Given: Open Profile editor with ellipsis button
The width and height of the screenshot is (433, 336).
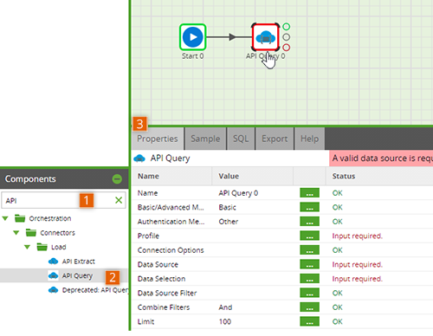Looking at the screenshot, I should [x=309, y=236].
